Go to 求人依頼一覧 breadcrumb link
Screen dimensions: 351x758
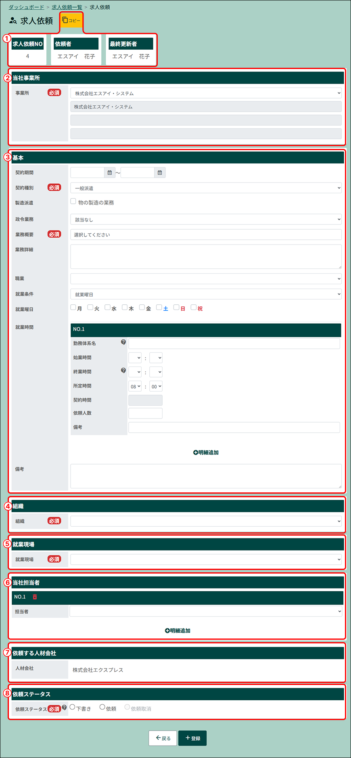[x=67, y=7]
